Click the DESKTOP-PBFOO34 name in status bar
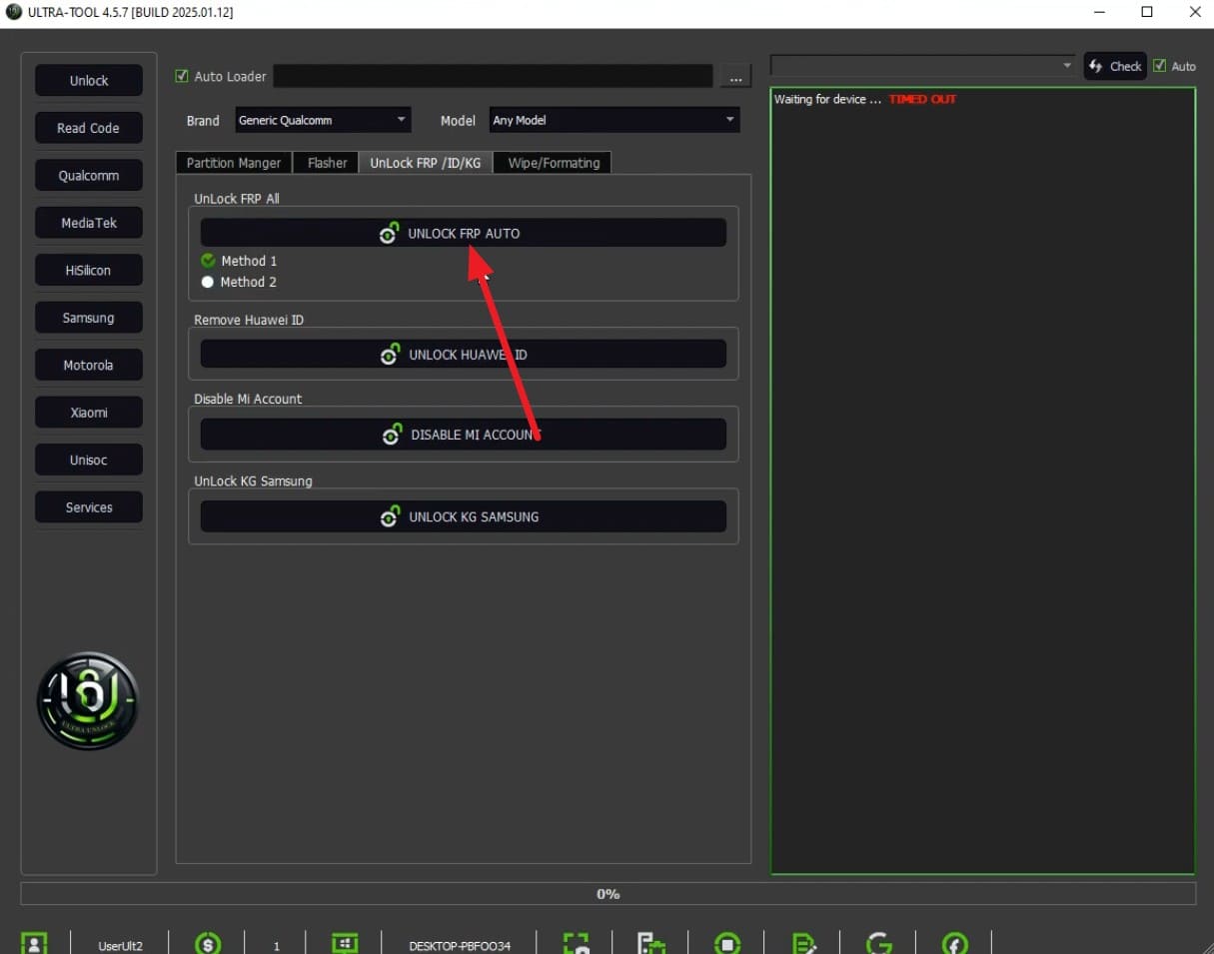Image resolution: width=1214 pixels, height=954 pixels. (460, 945)
